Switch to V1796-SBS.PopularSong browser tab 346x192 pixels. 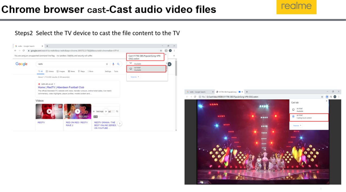coord(227,92)
